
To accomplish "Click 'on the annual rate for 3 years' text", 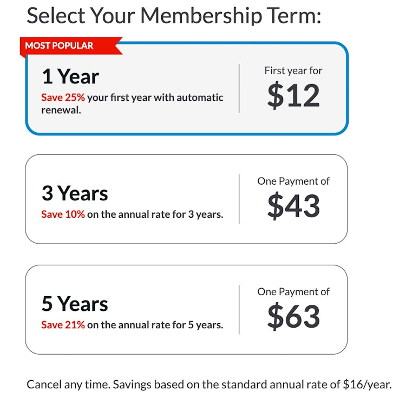I will click(x=155, y=214).
